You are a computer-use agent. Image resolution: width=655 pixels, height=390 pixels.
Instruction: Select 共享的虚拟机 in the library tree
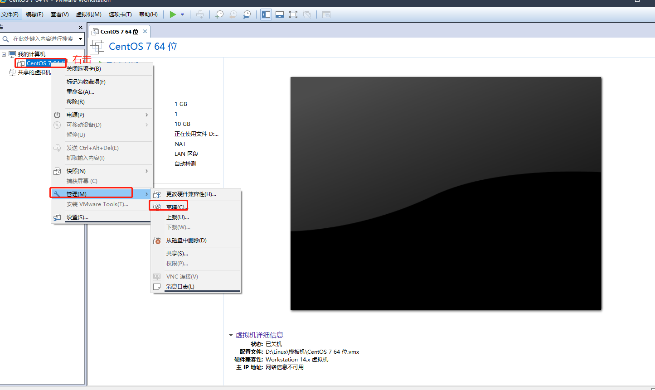(x=34, y=72)
